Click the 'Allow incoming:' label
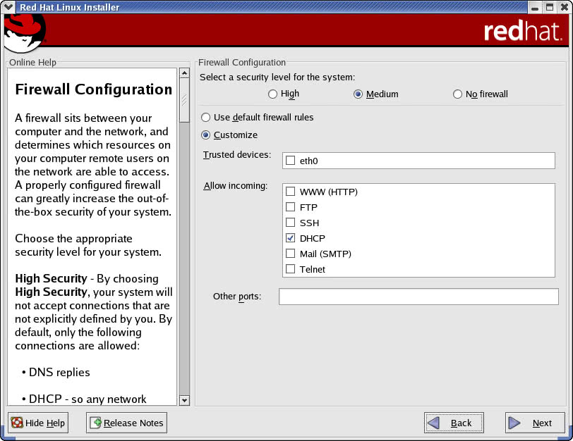This screenshot has height=441, width=573. click(236, 186)
